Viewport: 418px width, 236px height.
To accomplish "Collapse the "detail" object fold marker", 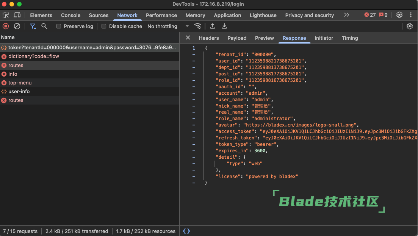I will 194,157.
